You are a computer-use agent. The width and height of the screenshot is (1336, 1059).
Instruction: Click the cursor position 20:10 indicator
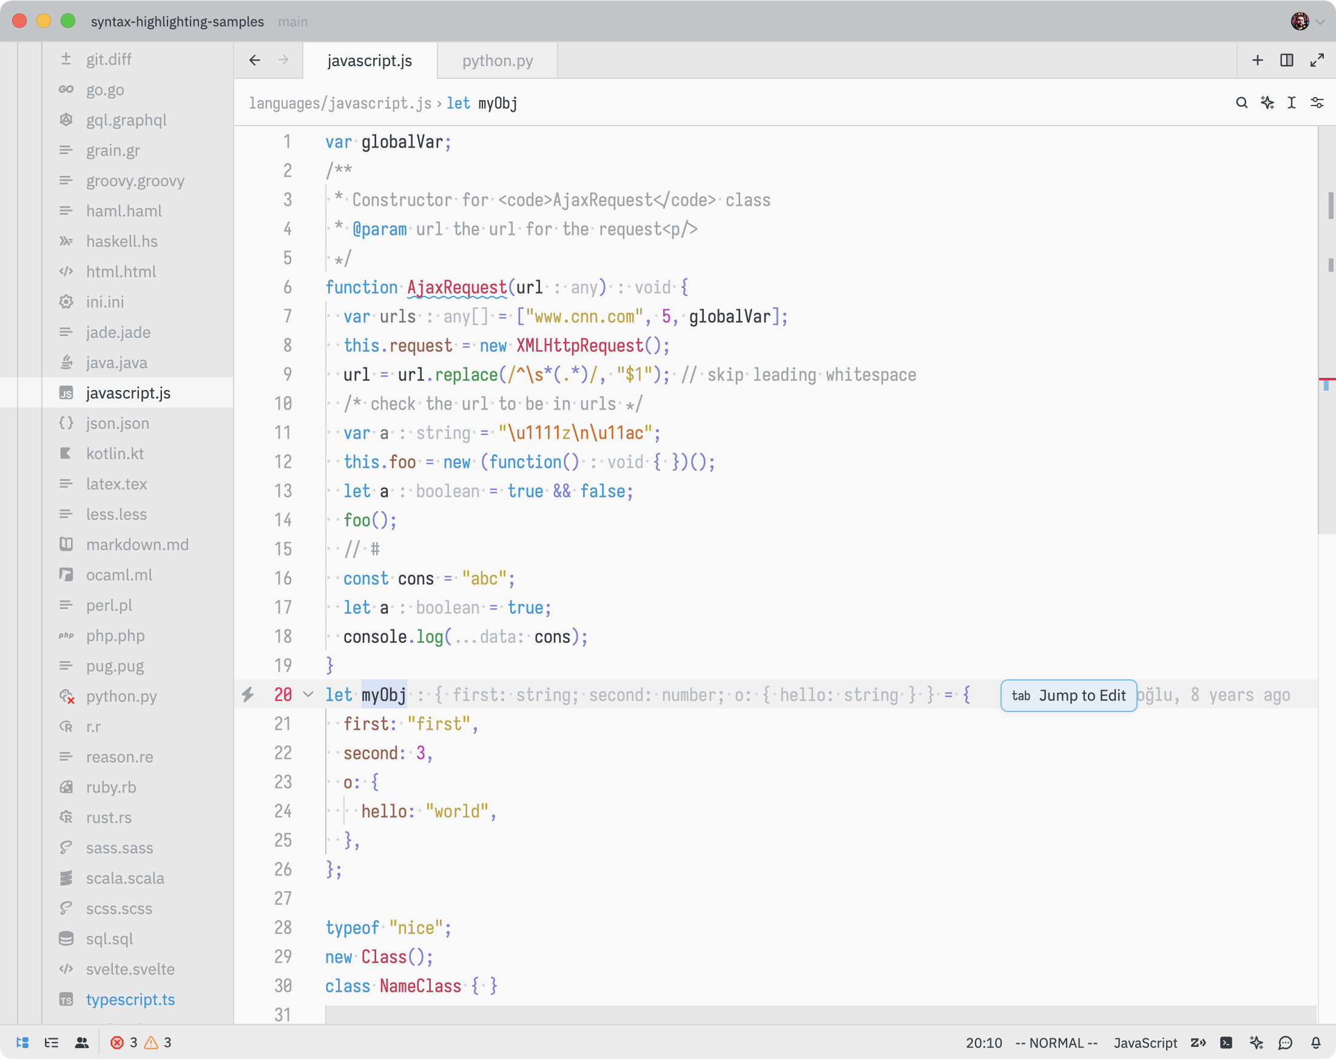pos(983,1043)
